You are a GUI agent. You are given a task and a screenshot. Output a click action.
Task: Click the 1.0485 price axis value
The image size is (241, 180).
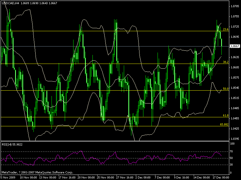pyautogui.click(x=235, y=108)
